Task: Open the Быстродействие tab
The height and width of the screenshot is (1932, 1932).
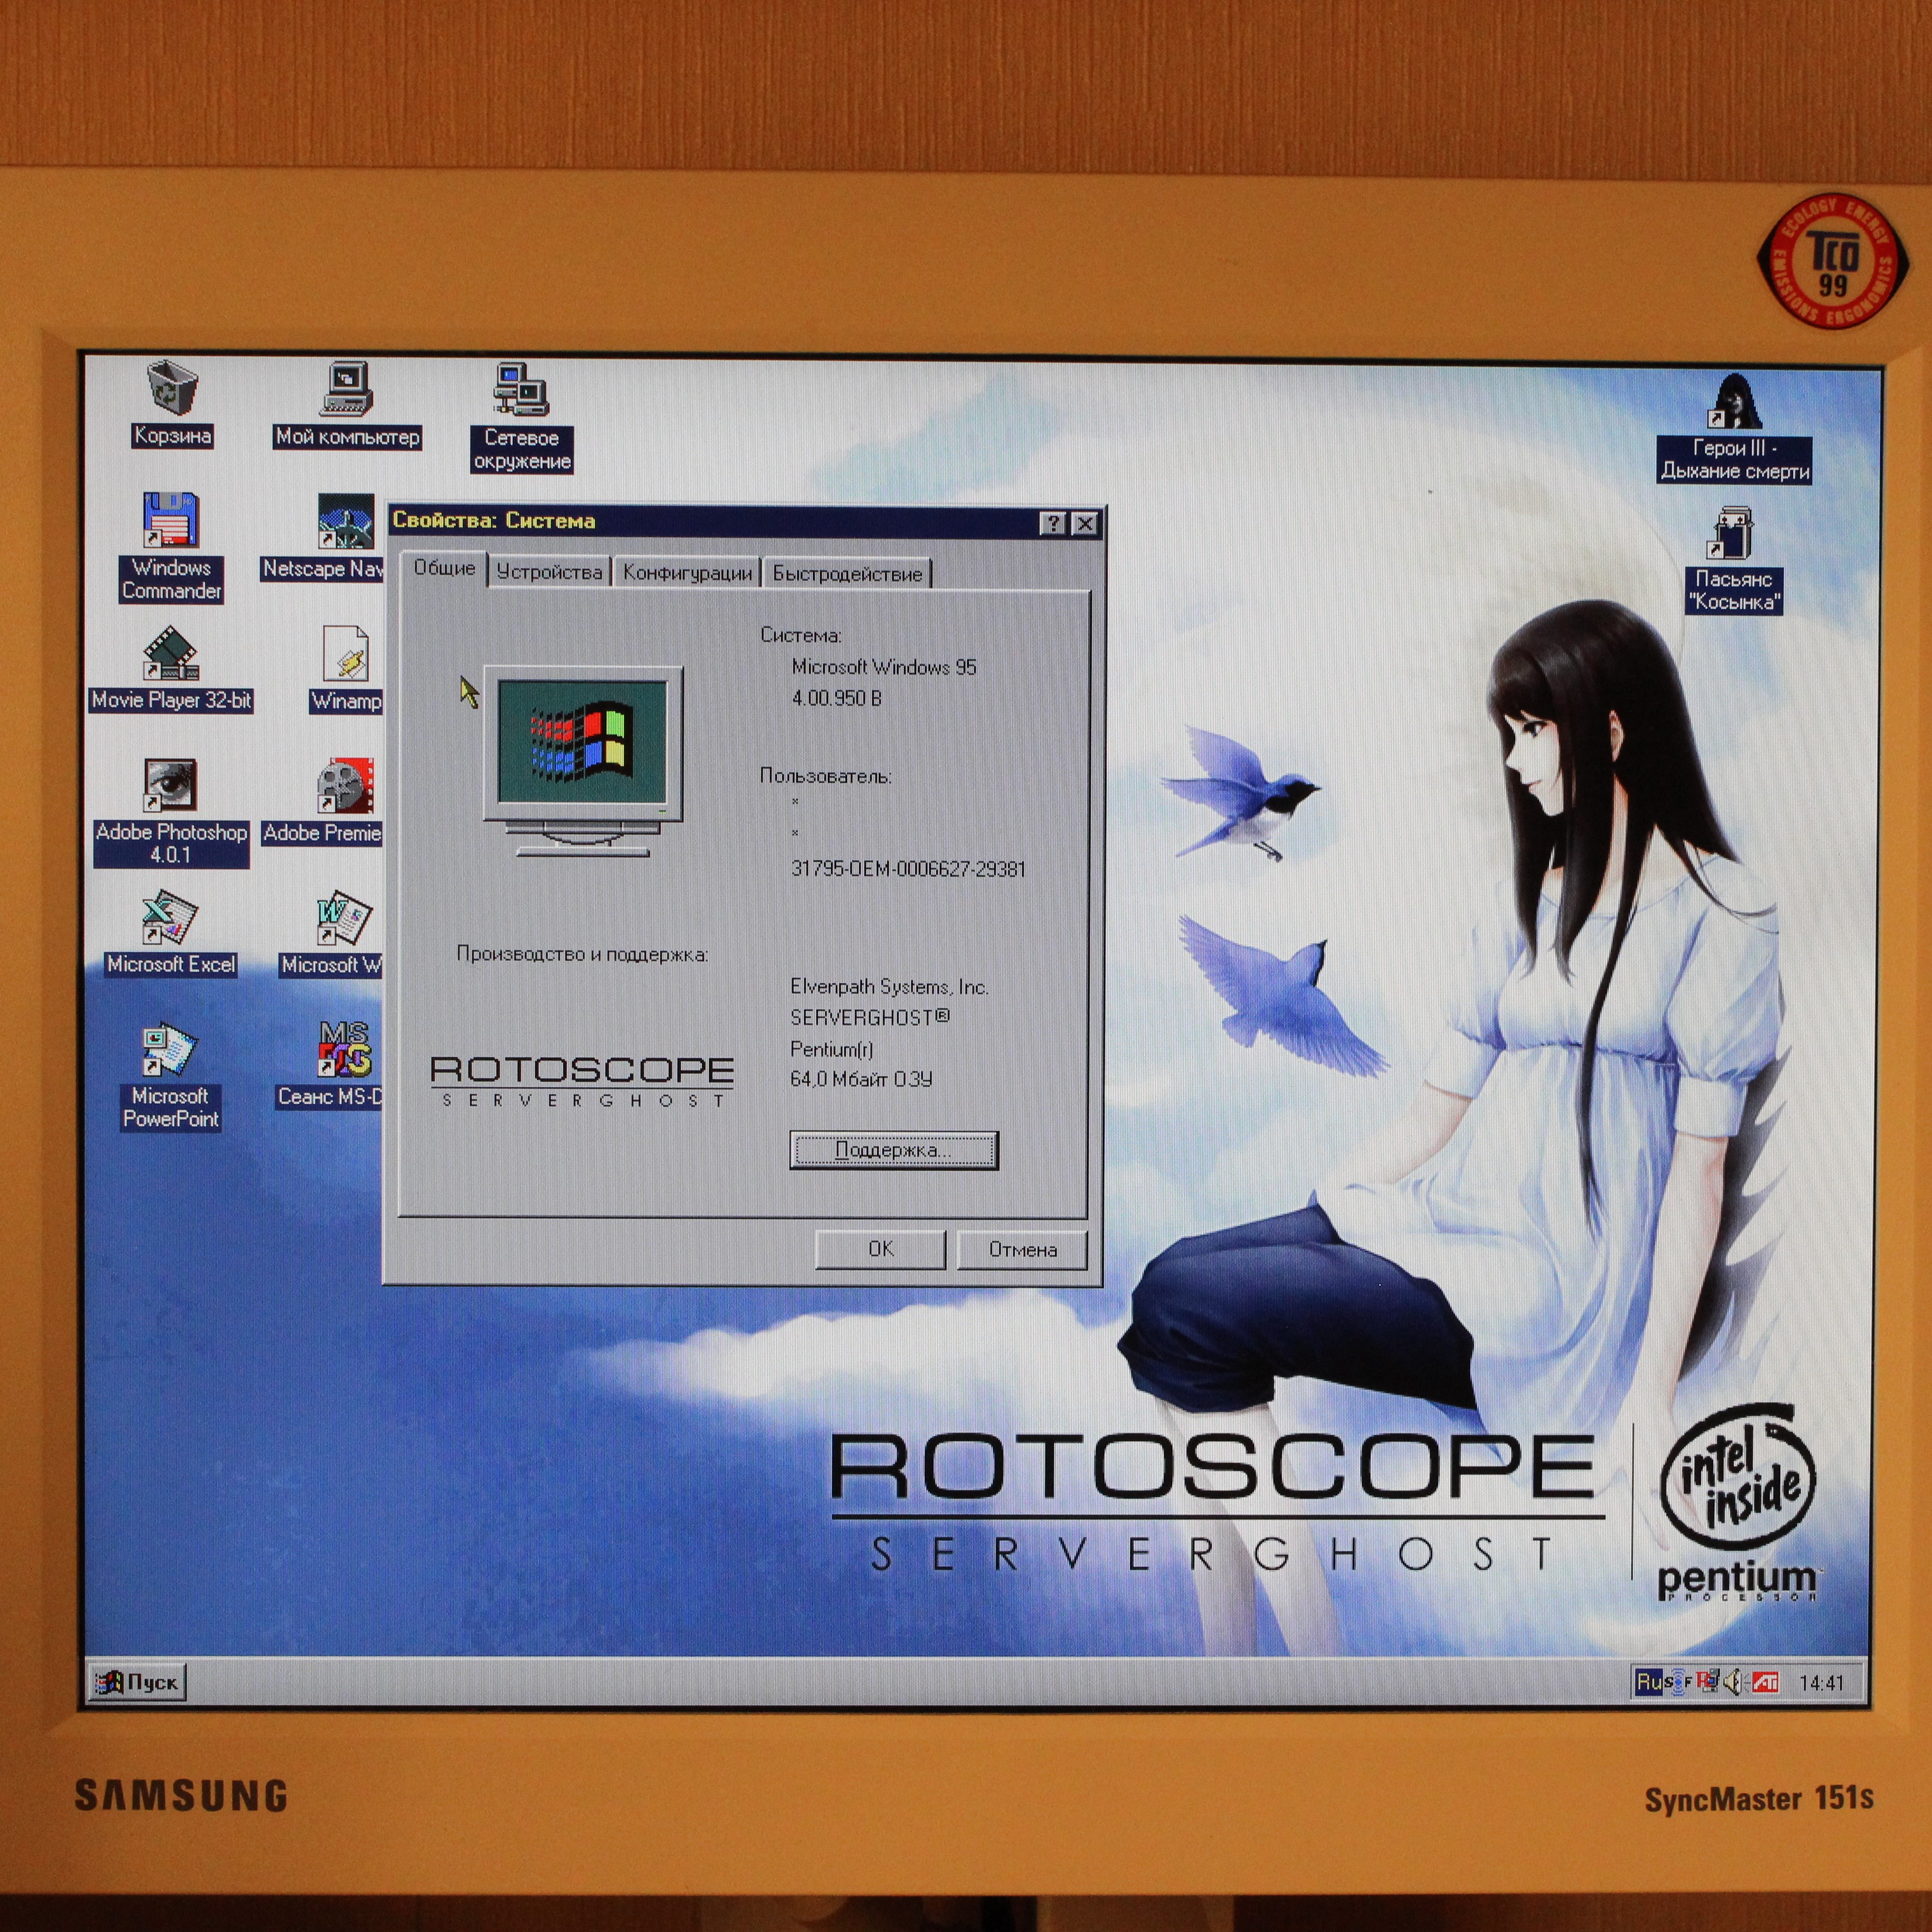Action: point(847,574)
